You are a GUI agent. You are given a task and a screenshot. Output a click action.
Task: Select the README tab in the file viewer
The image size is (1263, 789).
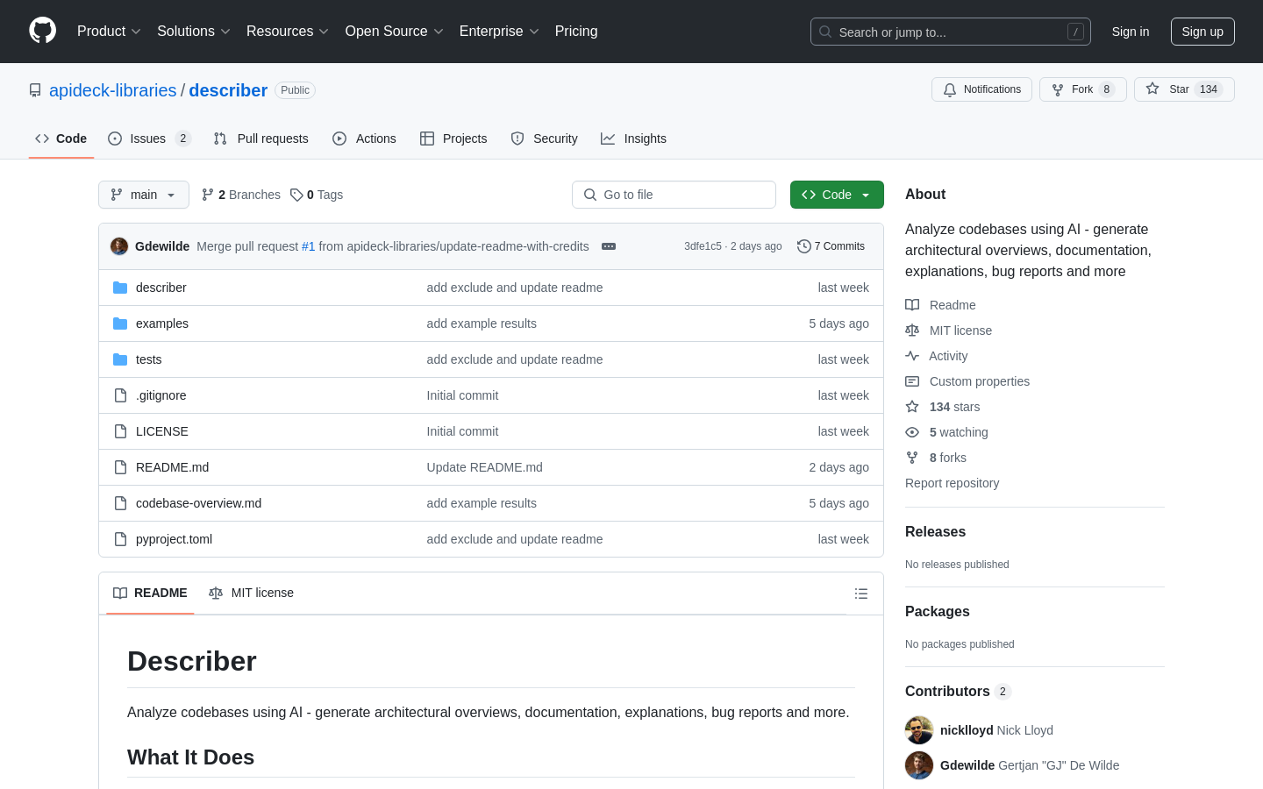coord(150,594)
